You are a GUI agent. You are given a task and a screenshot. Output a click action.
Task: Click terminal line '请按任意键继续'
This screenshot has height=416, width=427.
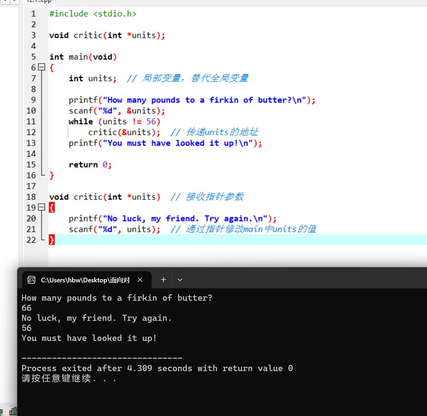point(69,378)
